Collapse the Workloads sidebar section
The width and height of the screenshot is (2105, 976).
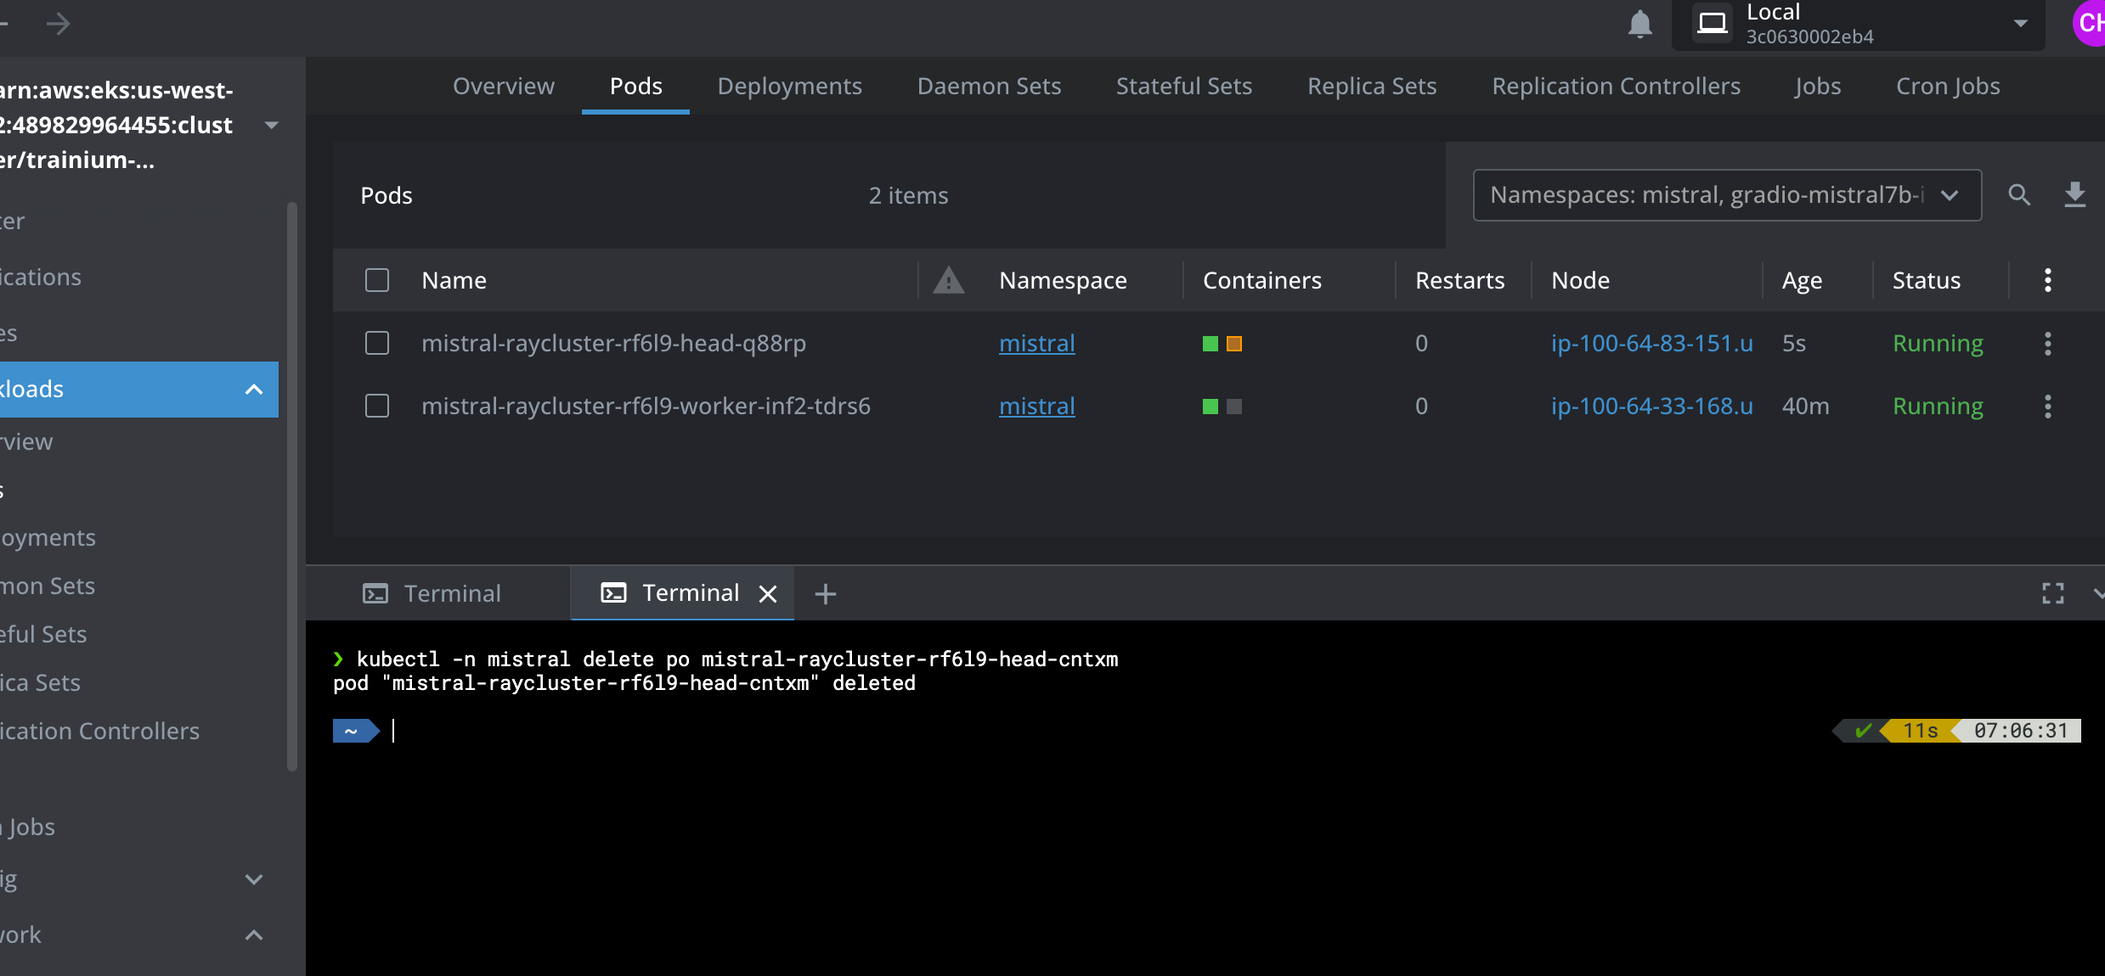253,390
